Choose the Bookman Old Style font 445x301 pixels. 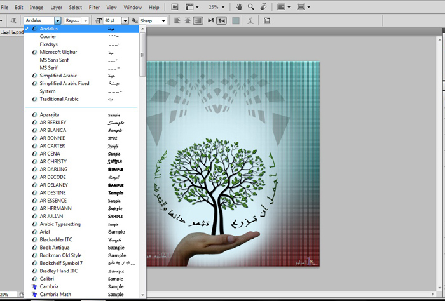[x=81, y=255]
